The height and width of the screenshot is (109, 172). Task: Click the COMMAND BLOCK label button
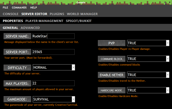pos(112,59)
